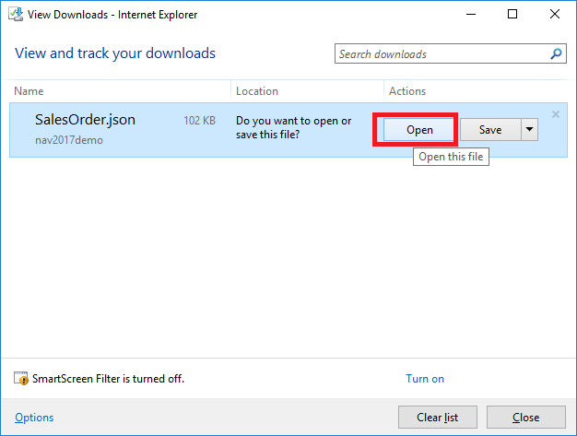The image size is (577, 436).
Task: Click the Actions column header
Action: [x=407, y=91]
